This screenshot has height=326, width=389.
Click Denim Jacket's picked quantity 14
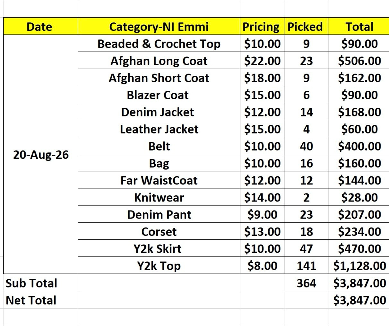click(306, 112)
